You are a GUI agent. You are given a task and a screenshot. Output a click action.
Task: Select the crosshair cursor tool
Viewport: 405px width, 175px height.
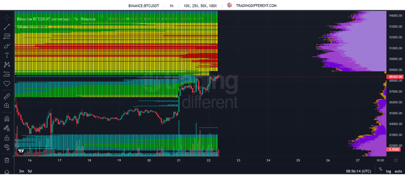(7, 17)
